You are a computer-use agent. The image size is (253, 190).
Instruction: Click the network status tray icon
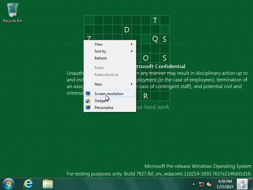click(201, 184)
